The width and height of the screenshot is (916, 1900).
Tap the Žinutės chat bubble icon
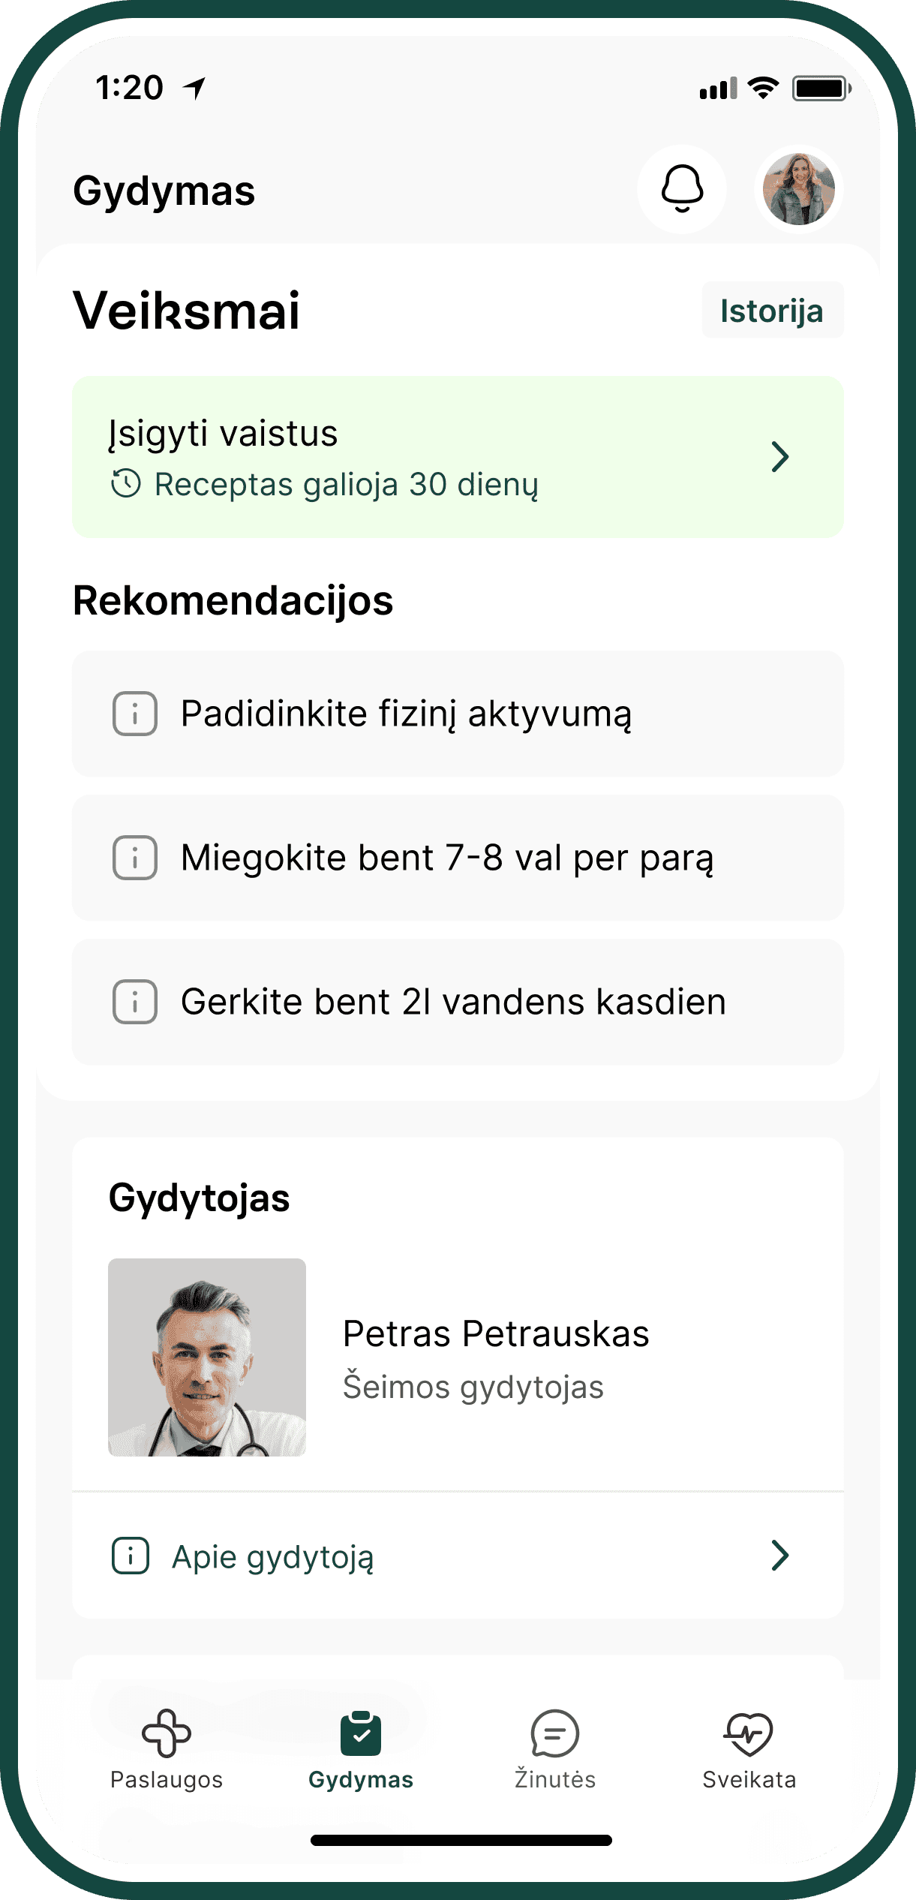point(554,1733)
